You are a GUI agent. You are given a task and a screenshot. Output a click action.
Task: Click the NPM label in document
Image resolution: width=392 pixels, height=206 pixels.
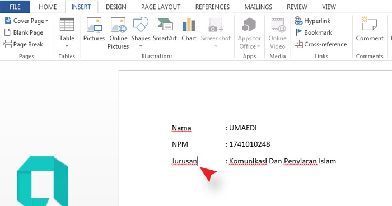click(x=180, y=144)
